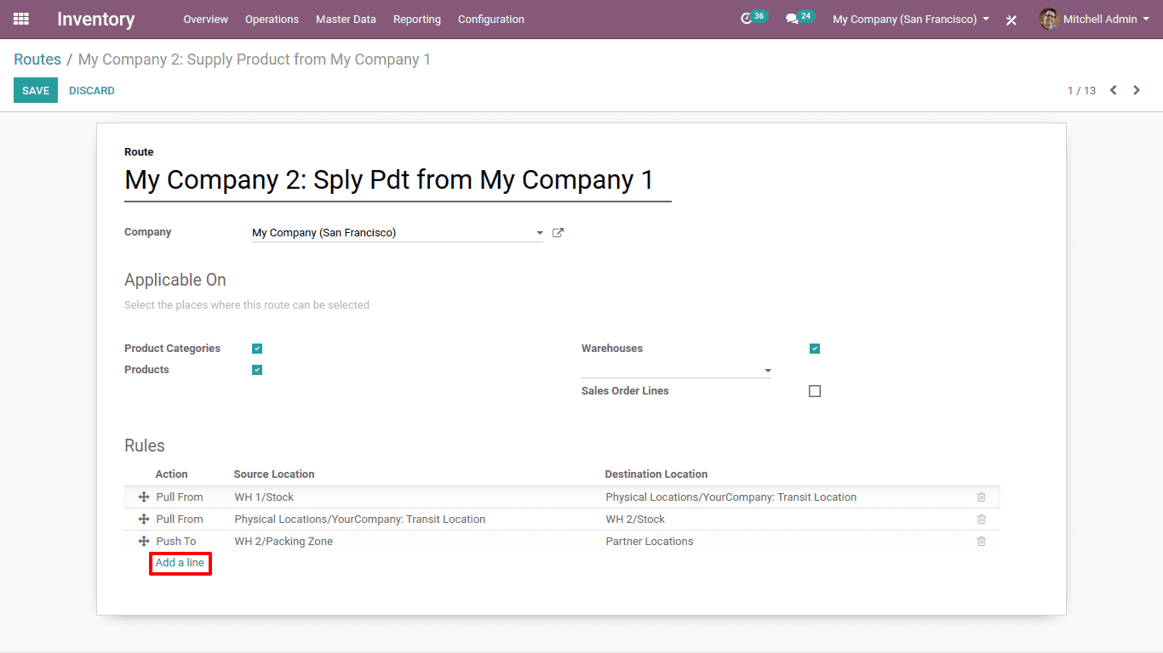Image resolution: width=1163 pixels, height=653 pixels.
Task: Open the Warehouses selection dropdown
Action: (x=676, y=370)
